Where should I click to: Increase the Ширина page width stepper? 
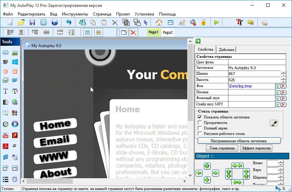[x=283, y=72]
